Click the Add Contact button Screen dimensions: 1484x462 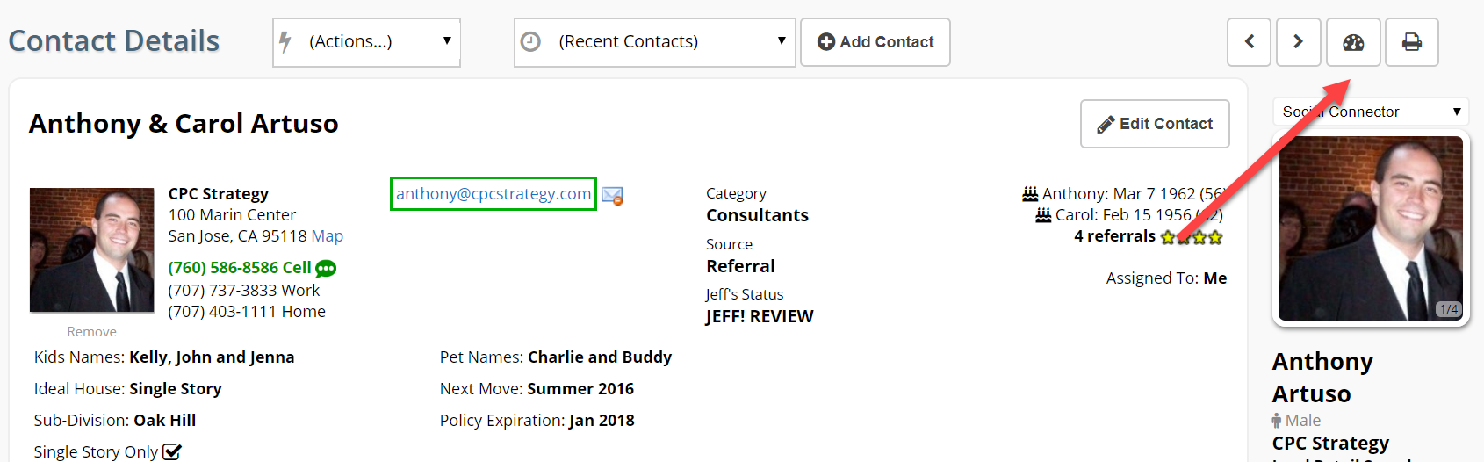click(875, 42)
